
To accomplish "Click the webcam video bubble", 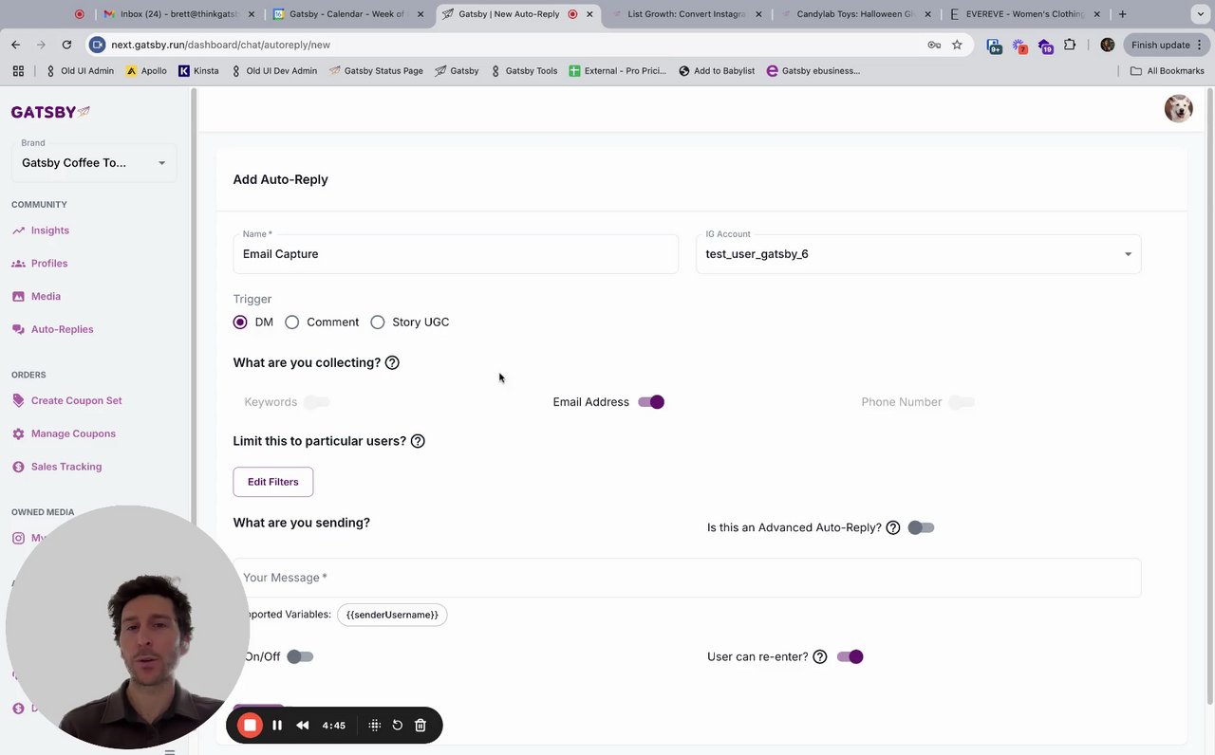I will [x=128, y=627].
